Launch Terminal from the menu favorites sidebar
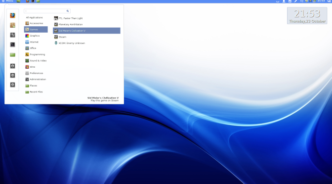Image resolution: width=332 pixels, height=184 pixels. [x=12, y=45]
